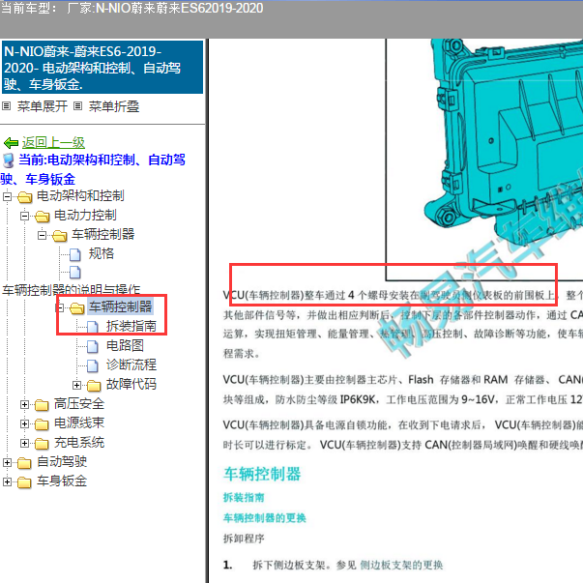Select the 故障代码 label
Image resolution: width=583 pixels, height=583 pixels.
pos(131,384)
